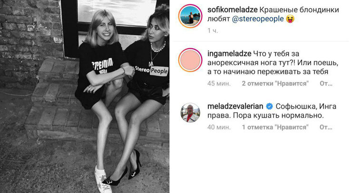
Task: Open the black-and-white post photo
Action: (x=85, y=97)
